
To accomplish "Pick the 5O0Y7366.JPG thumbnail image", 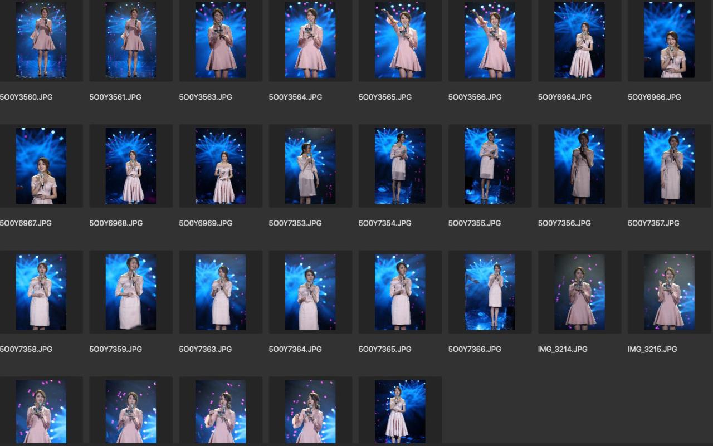I will tap(490, 292).
